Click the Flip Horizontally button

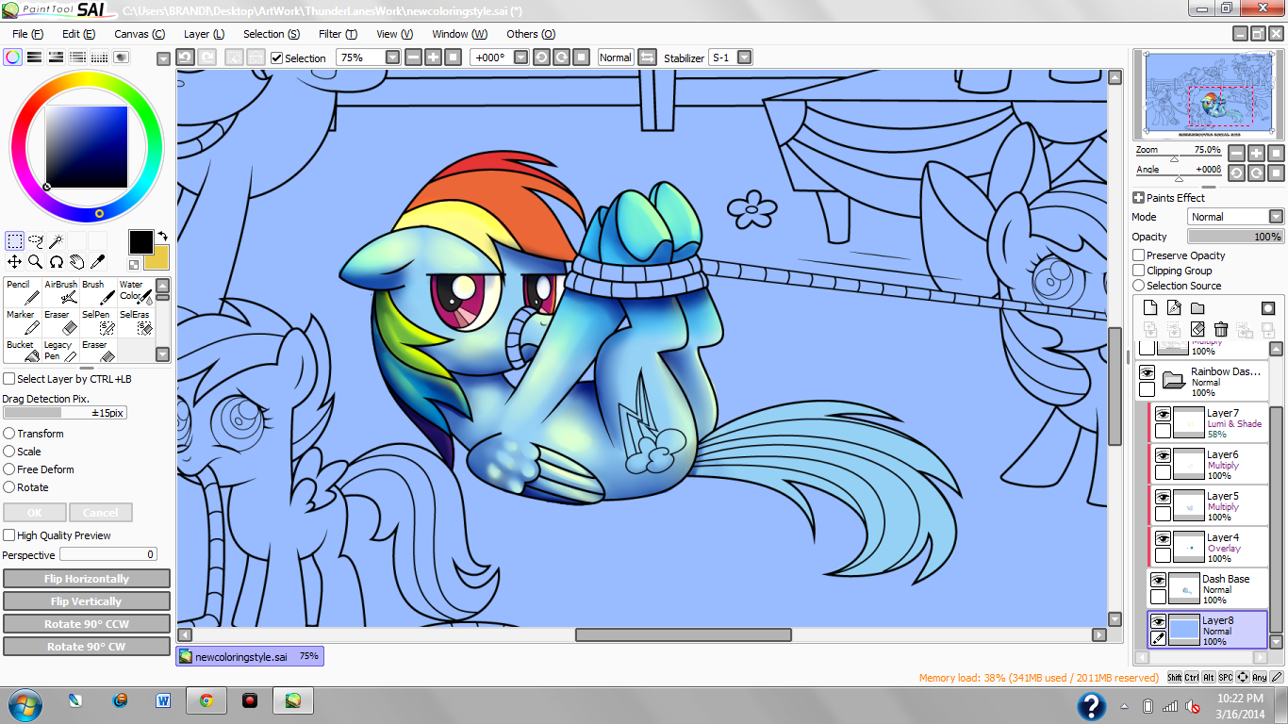(x=87, y=579)
